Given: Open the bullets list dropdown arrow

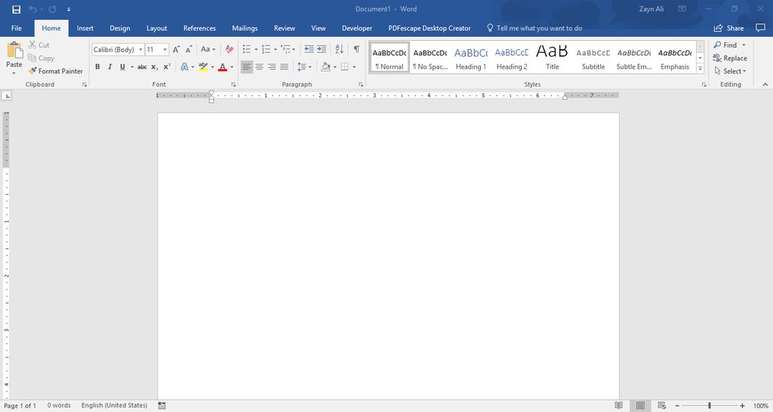Looking at the screenshot, I should coord(256,49).
